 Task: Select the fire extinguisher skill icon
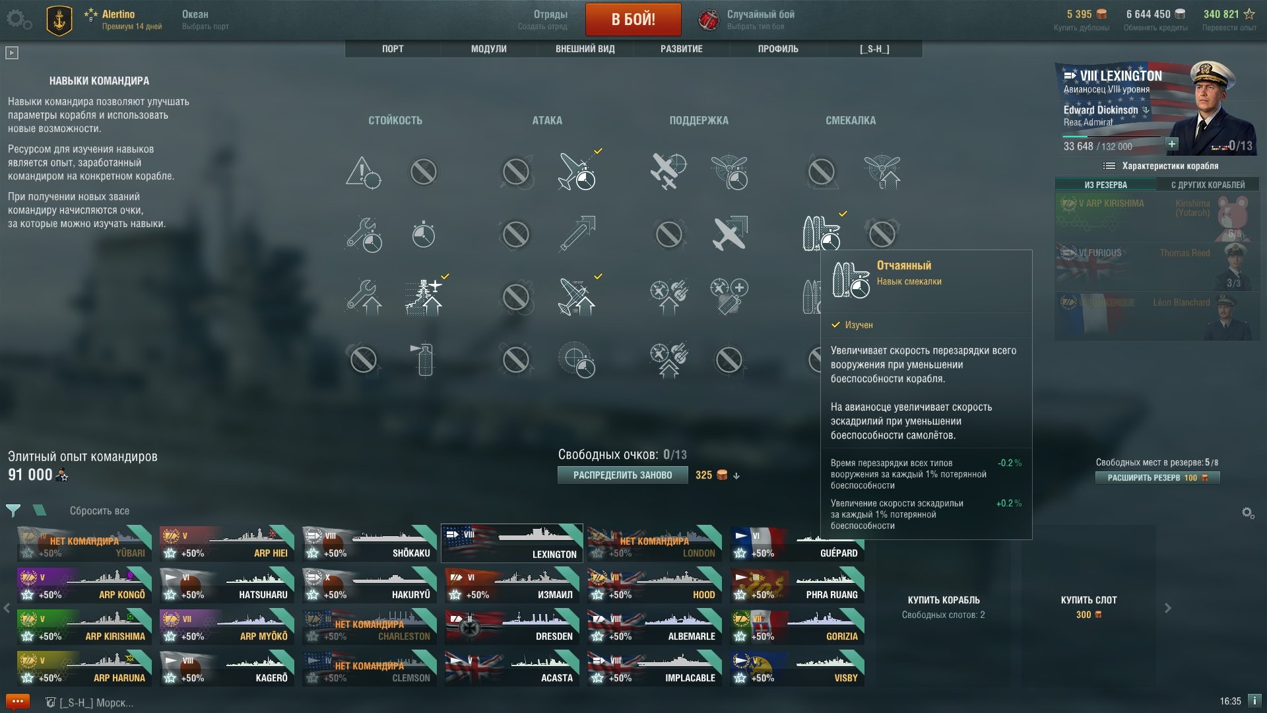424,360
